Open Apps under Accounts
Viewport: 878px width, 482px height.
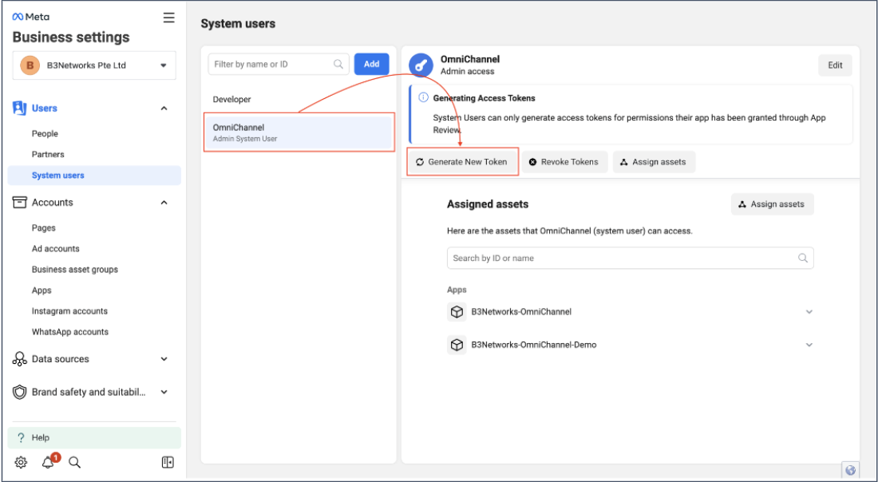click(x=42, y=290)
